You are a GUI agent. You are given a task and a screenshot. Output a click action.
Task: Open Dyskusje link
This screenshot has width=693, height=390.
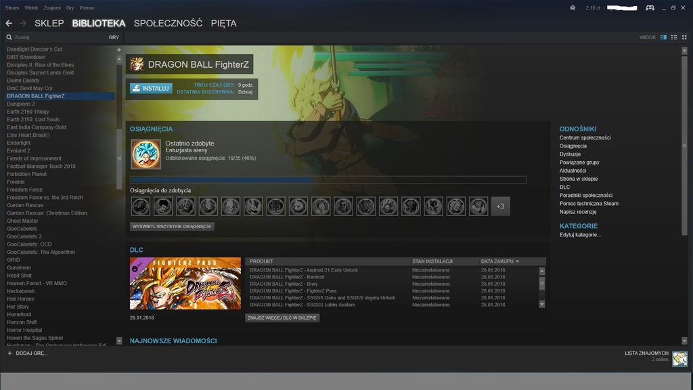pos(570,154)
